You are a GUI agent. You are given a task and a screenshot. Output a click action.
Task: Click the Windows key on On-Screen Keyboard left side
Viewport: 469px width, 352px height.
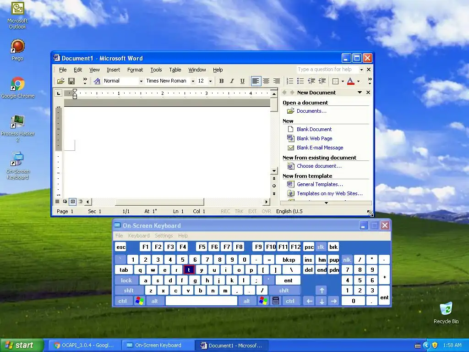(139, 301)
